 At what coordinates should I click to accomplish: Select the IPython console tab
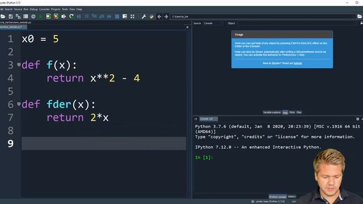point(277,197)
